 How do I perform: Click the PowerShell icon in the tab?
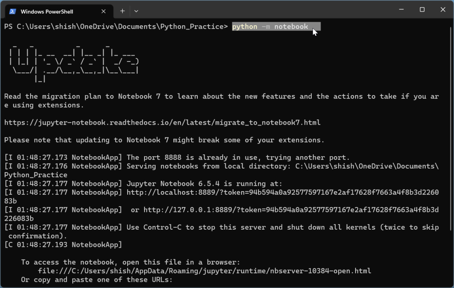pyautogui.click(x=12, y=12)
